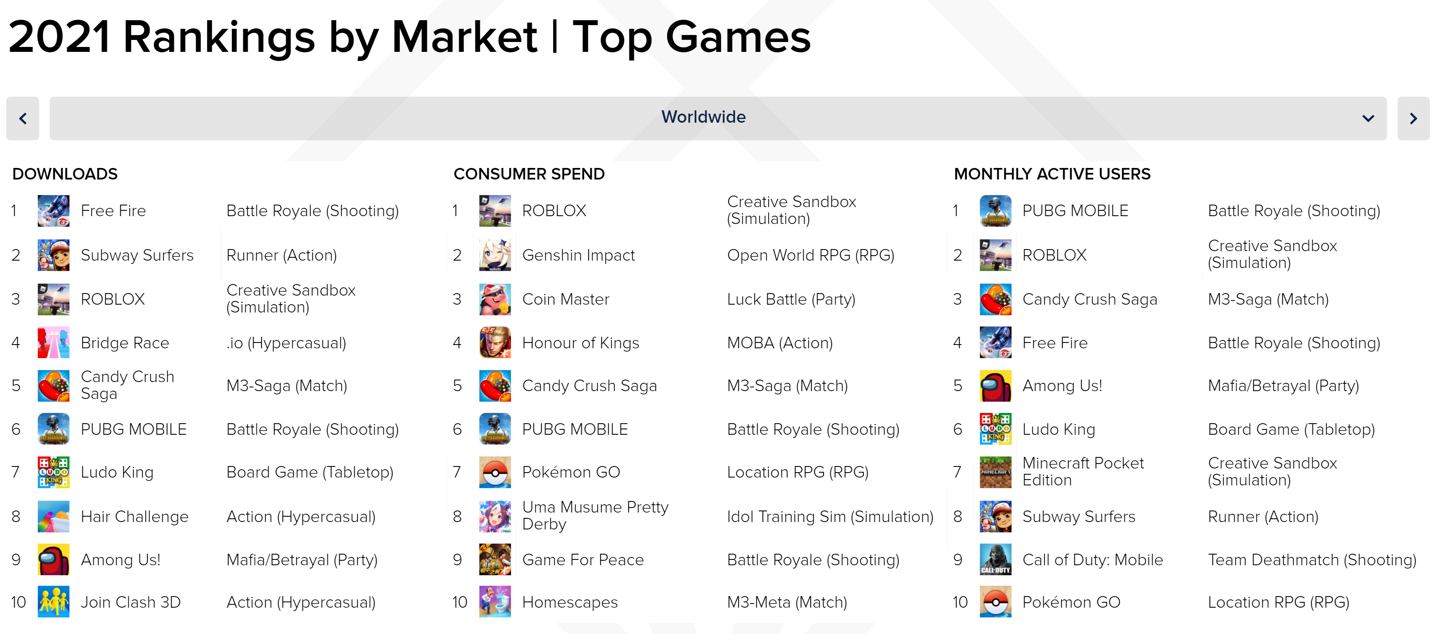The height and width of the screenshot is (634, 1441).
Task: Click the Coin Master pig icon
Action: tap(494, 299)
